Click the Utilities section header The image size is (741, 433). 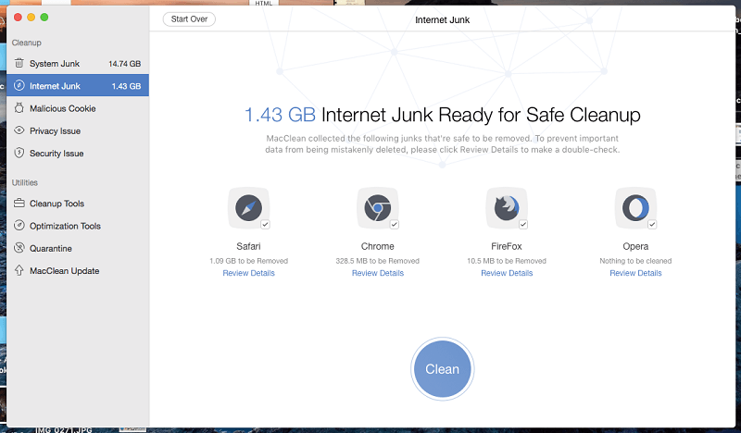tap(25, 182)
